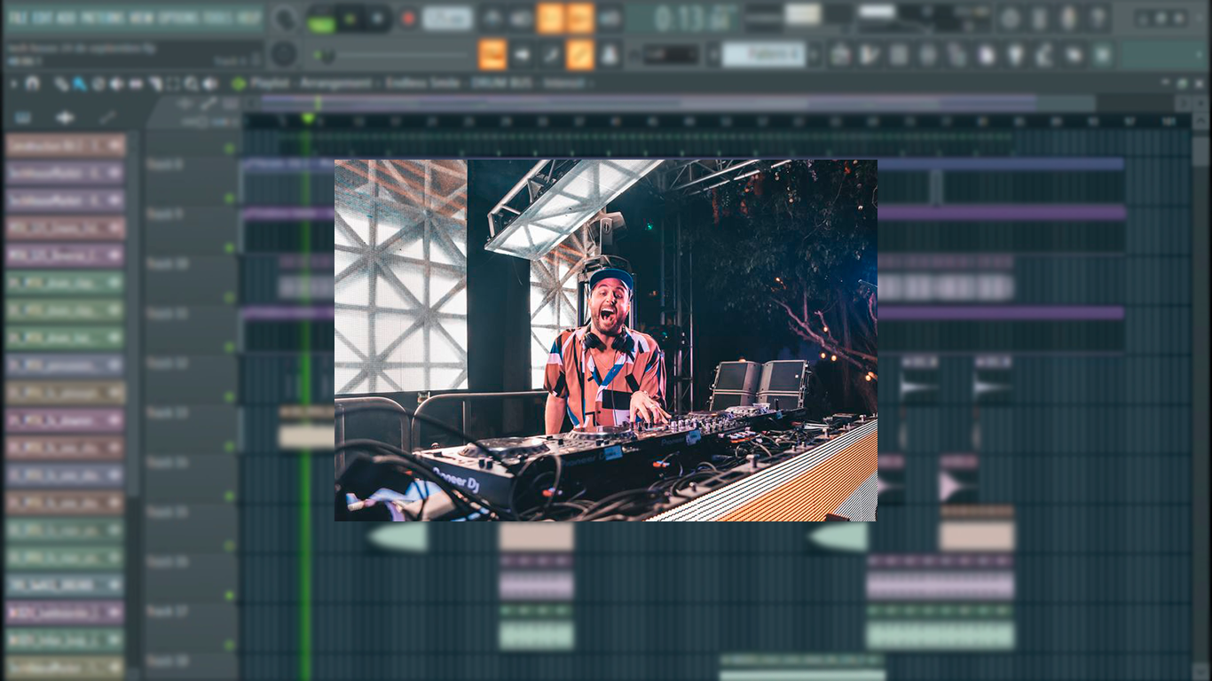Click the song position slider handle
This screenshot has width=1212, height=681.
coord(326,55)
